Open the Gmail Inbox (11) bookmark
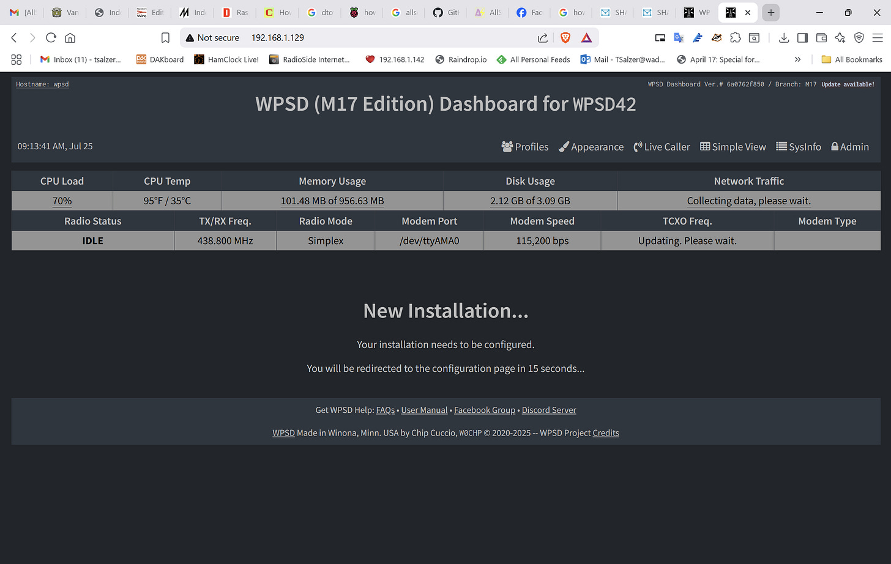Screen dimensions: 891x564 80,59
